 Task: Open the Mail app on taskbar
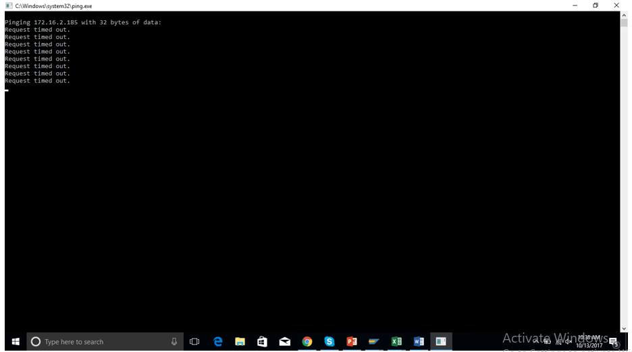pyautogui.click(x=284, y=341)
